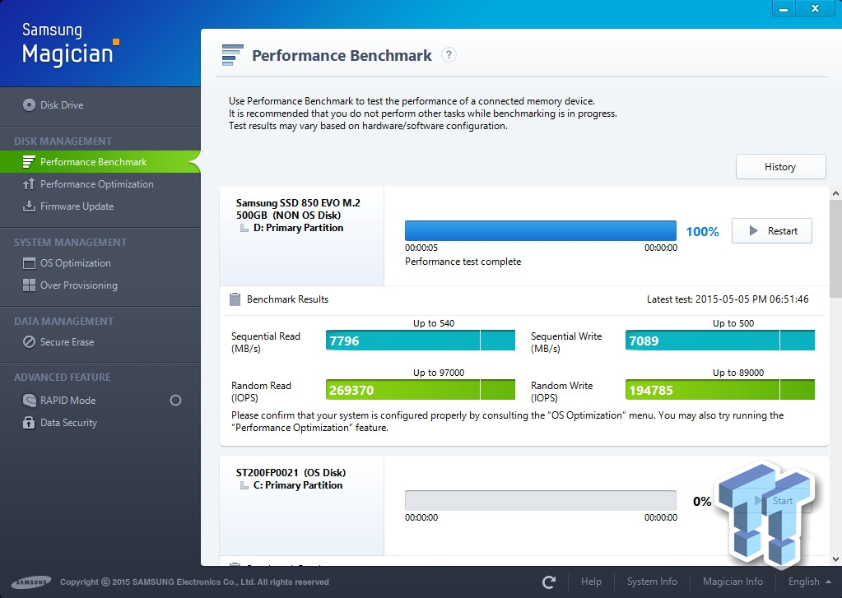This screenshot has height=598, width=842.
Task: Click the scrollbar up arrow
Action: tap(835, 193)
